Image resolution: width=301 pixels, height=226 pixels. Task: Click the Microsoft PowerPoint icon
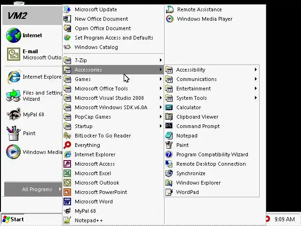67,192
